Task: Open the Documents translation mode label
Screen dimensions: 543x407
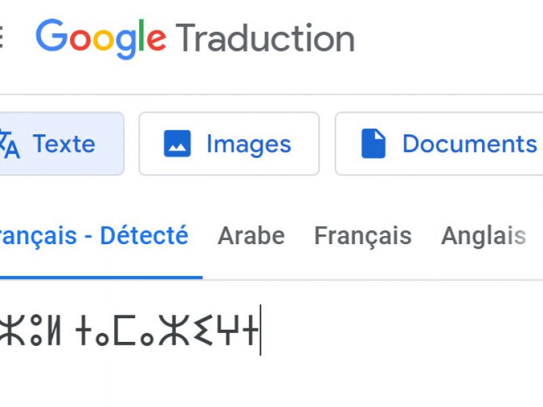Action: [x=469, y=144]
